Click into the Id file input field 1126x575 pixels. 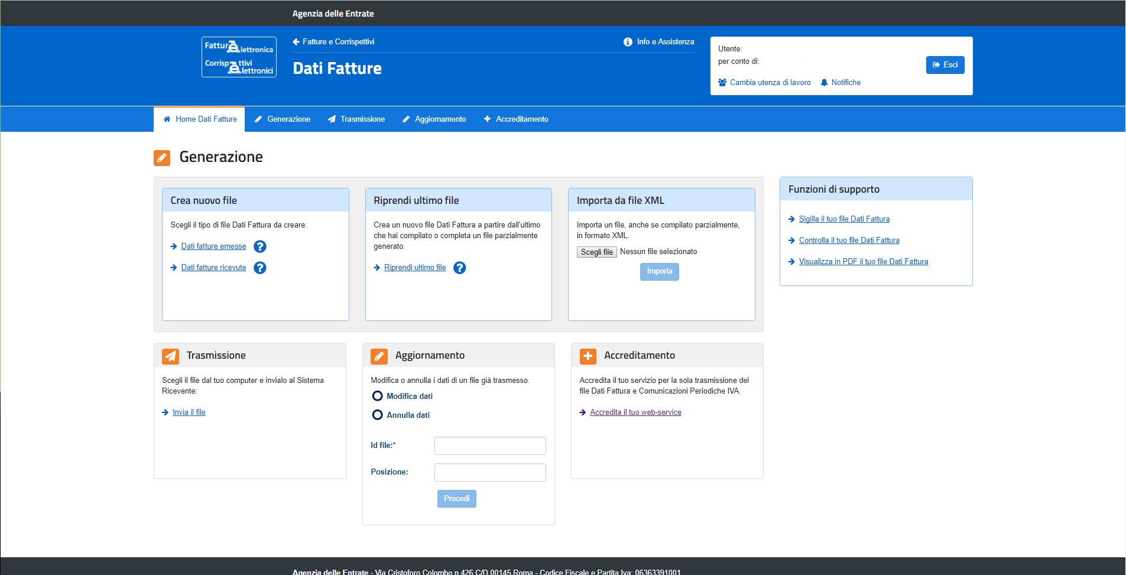coord(489,446)
